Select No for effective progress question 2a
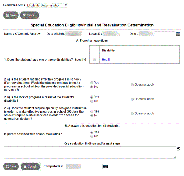 [x=92, y=87]
